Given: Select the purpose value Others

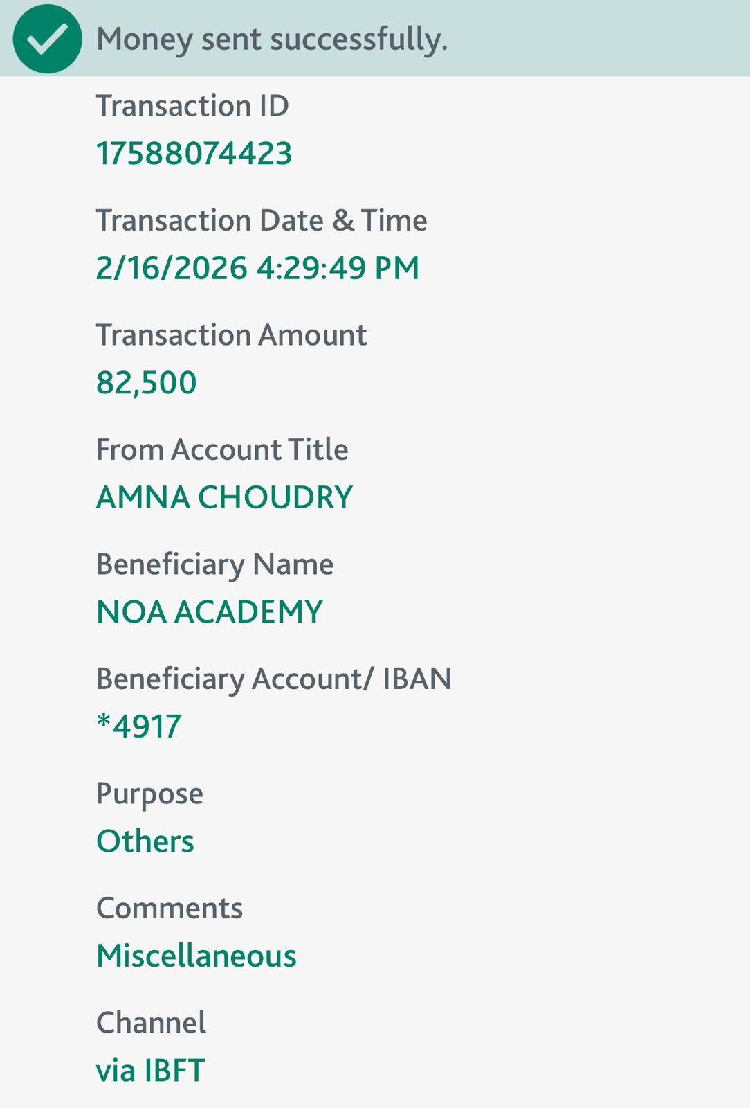Looking at the screenshot, I should pyautogui.click(x=145, y=841).
